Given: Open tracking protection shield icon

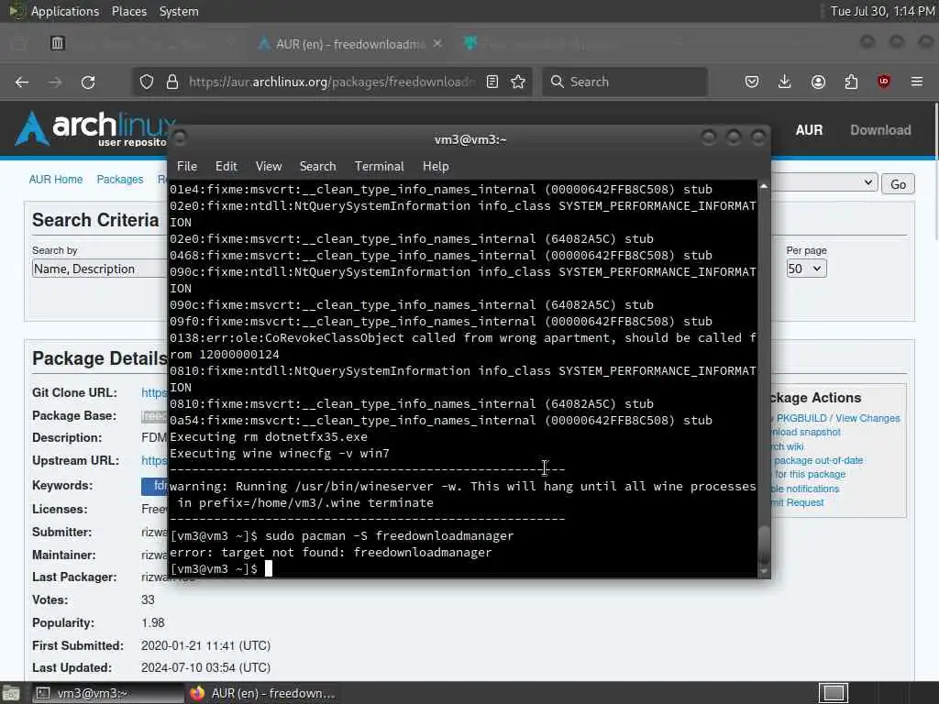Looking at the screenshot, I should [x=147, y=82].
